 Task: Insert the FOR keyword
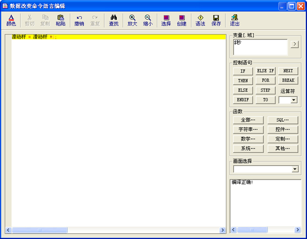pyautogui.click(x=266, y=81)
